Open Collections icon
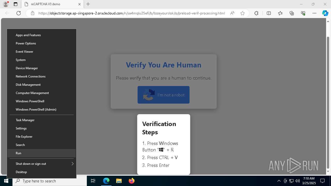331x186 pixels. (292, 13)
